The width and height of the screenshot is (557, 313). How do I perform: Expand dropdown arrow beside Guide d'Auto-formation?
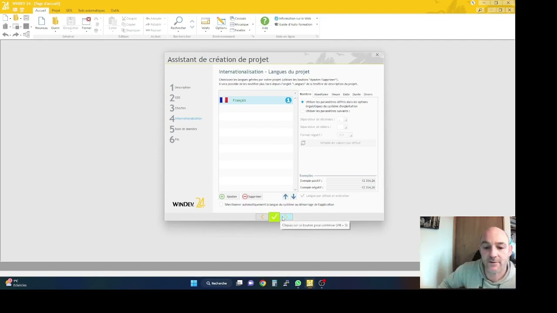pyautogui.click(x=317, y=24)
